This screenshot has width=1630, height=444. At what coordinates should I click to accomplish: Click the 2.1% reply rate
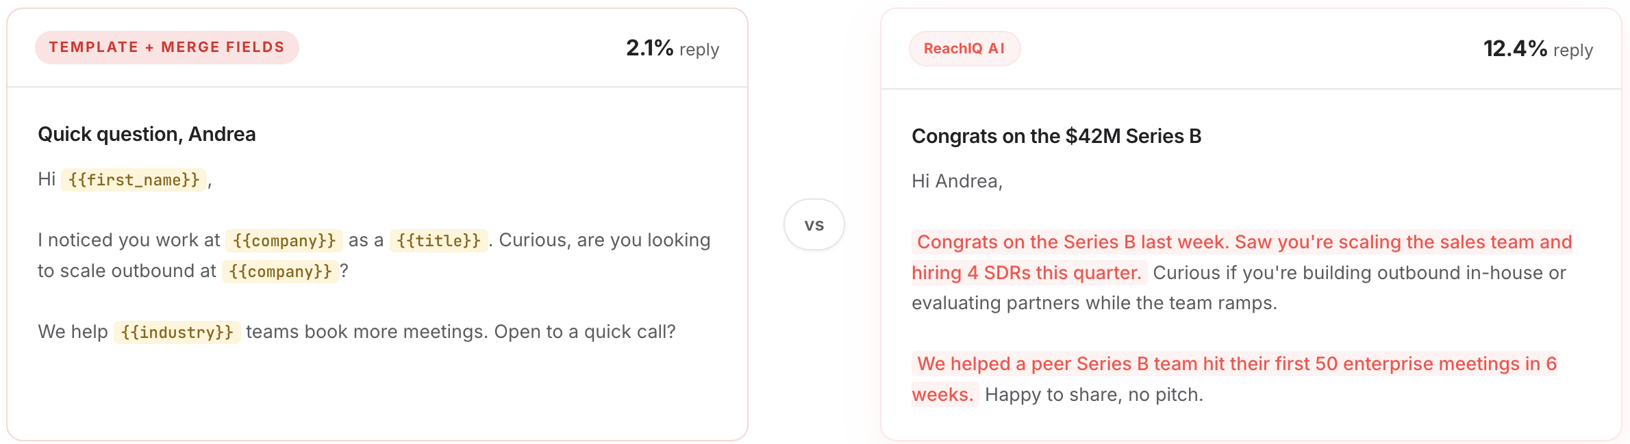[x=672, y=49]
